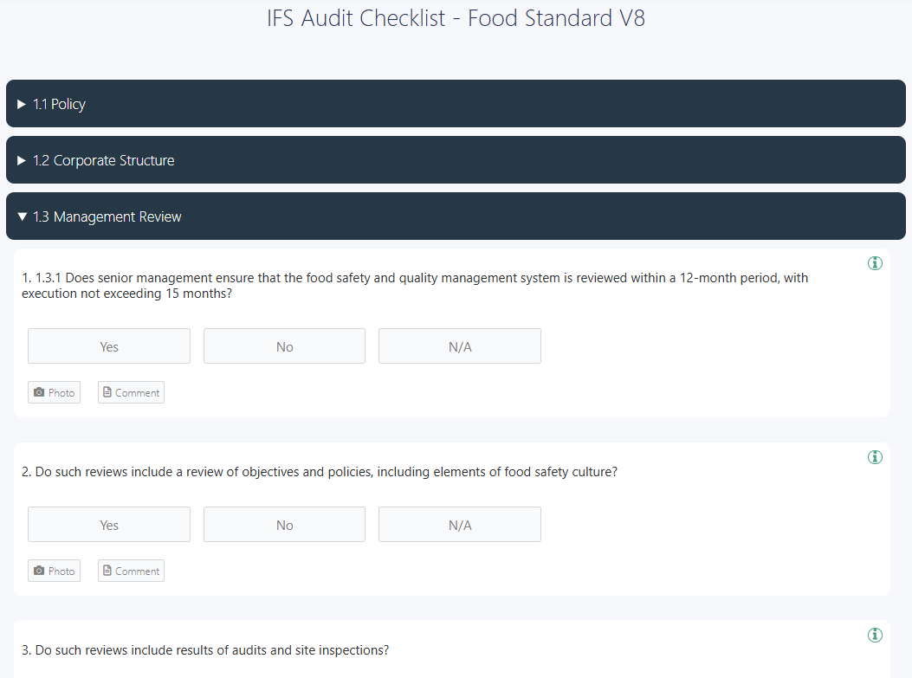Click the info icon next to question 3

875,635
